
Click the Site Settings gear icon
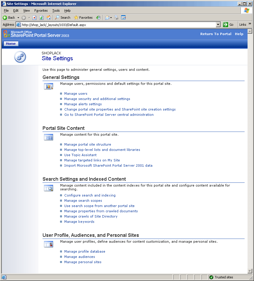(20, 57)
